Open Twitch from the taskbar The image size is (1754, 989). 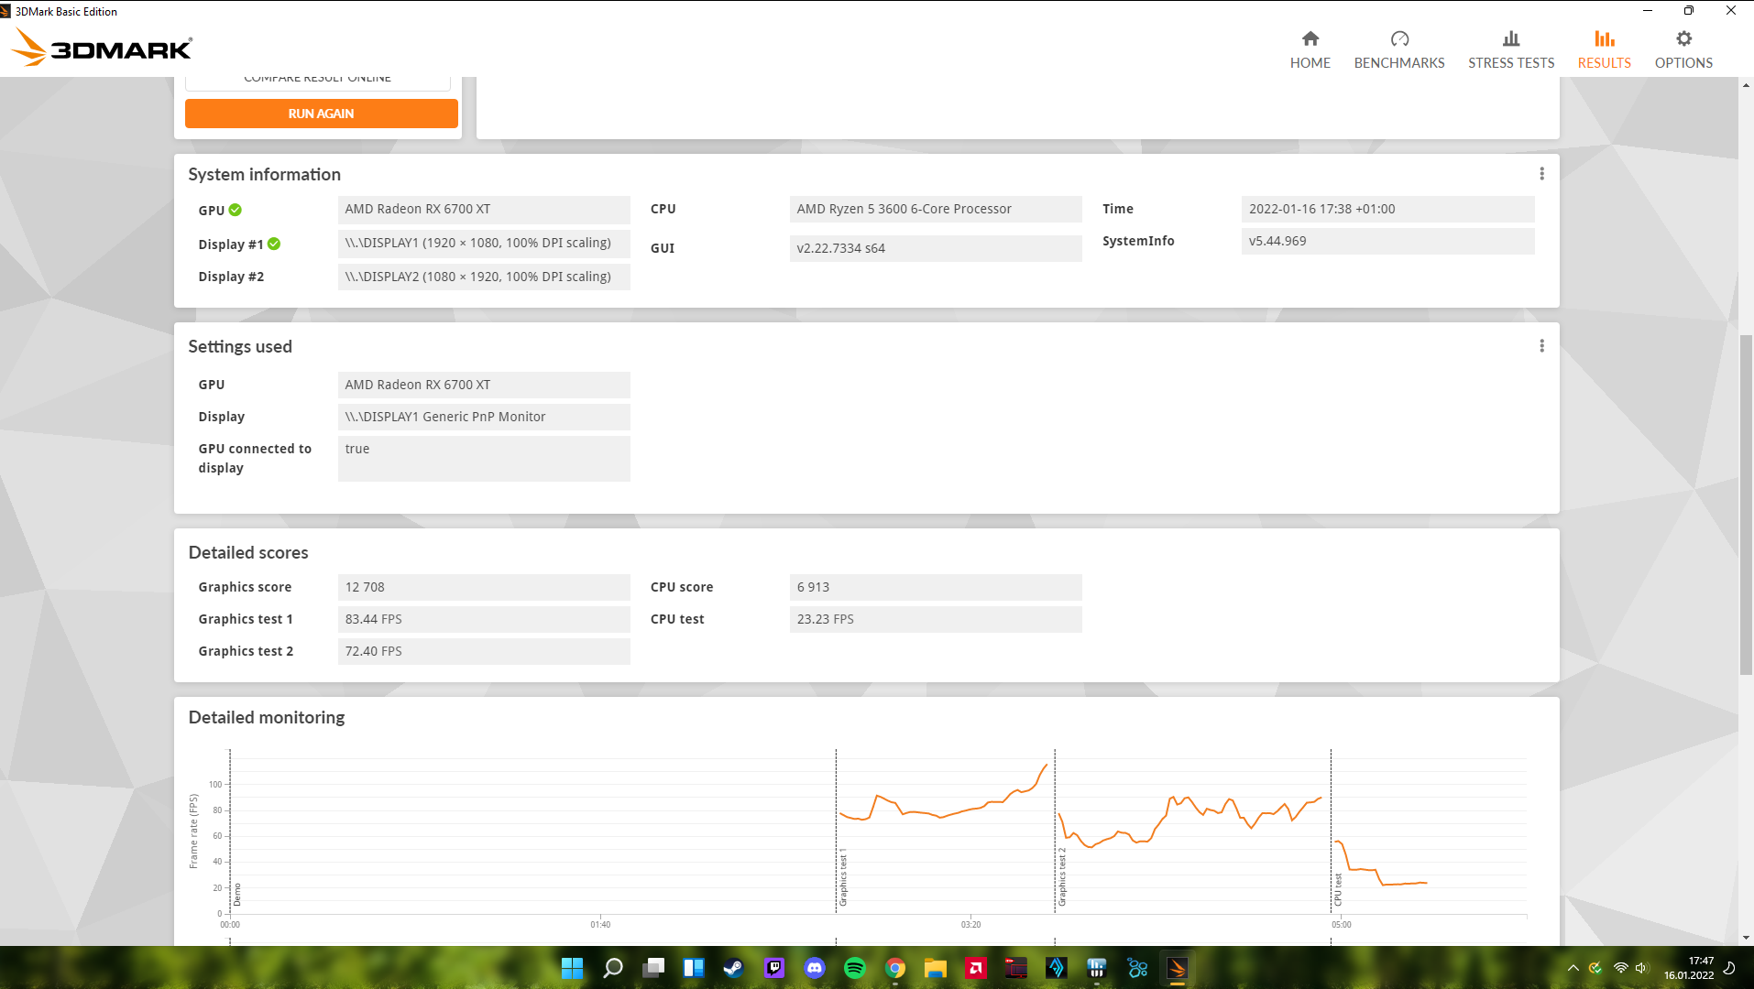[x=774, y=968]
